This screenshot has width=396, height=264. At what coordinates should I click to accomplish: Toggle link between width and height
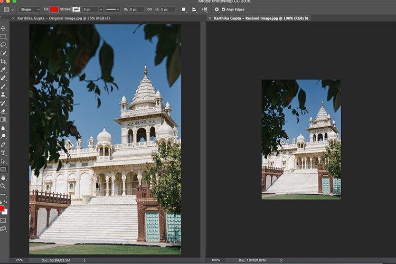pos(150,10)
